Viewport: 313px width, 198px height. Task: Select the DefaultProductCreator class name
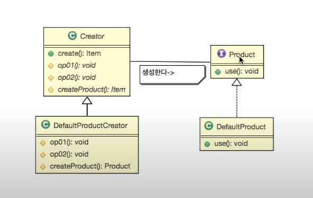tap(90, 125)
